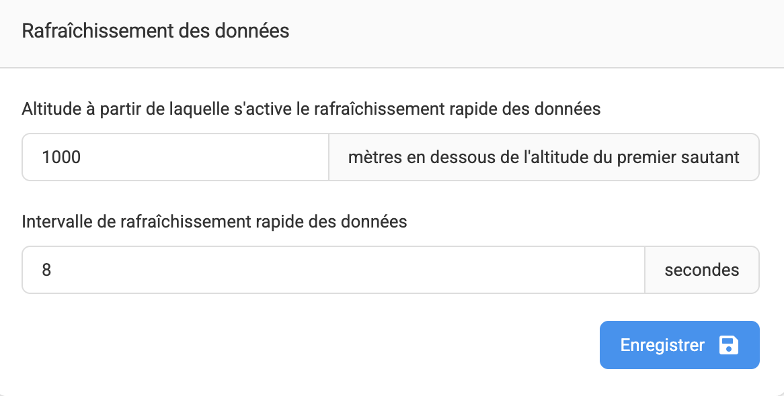Click the floppy disk save icon
The height and width of the screenshot is (396, 784).
pyautogui.click(x=729, y=345)
